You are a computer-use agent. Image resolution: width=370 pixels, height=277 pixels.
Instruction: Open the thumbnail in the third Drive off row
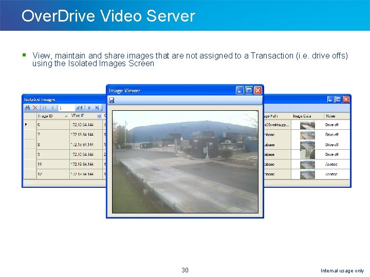[307, 145]
